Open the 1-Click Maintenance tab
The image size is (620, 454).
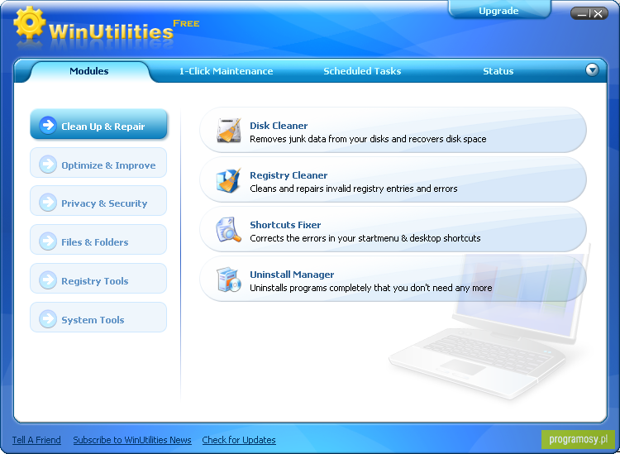(x=227, y=71)
